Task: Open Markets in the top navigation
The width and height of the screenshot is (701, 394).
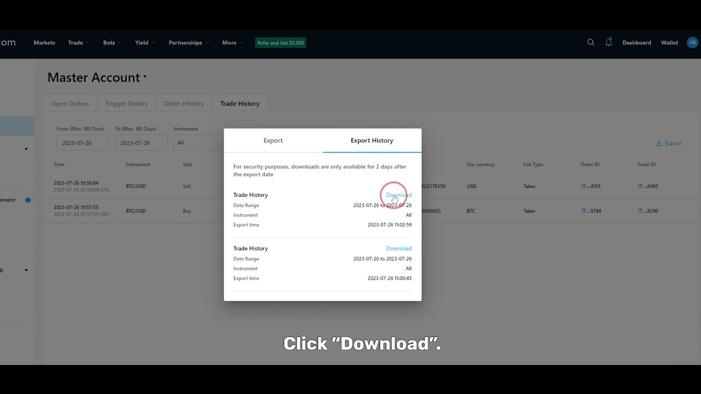Action: [44, 43]
